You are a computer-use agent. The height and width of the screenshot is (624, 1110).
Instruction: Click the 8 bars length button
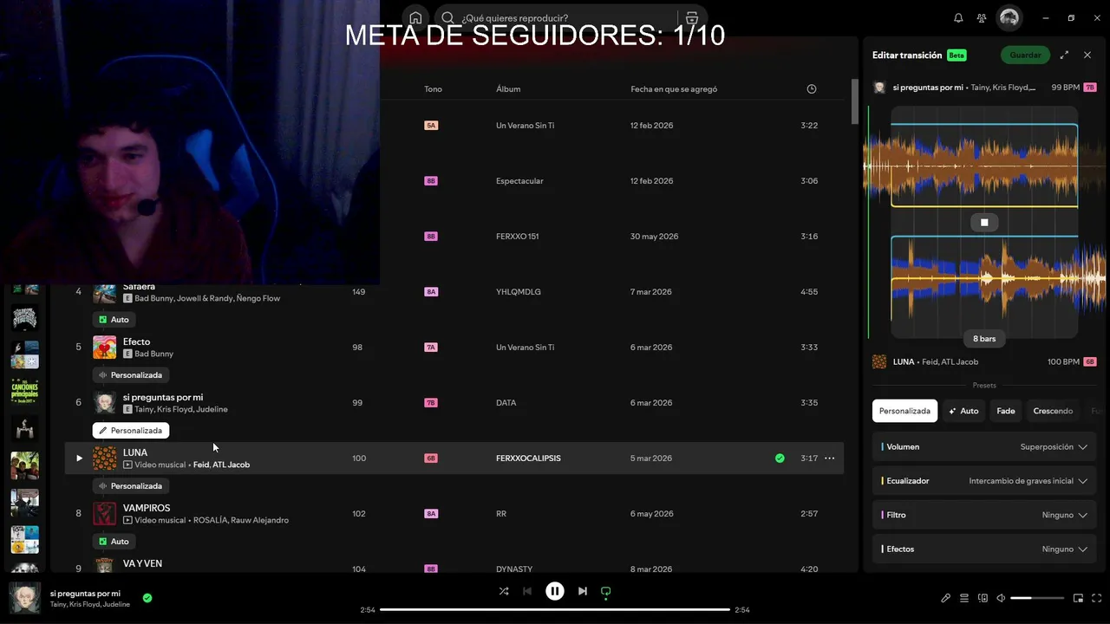pyautogui.click(x=984, y=339)
